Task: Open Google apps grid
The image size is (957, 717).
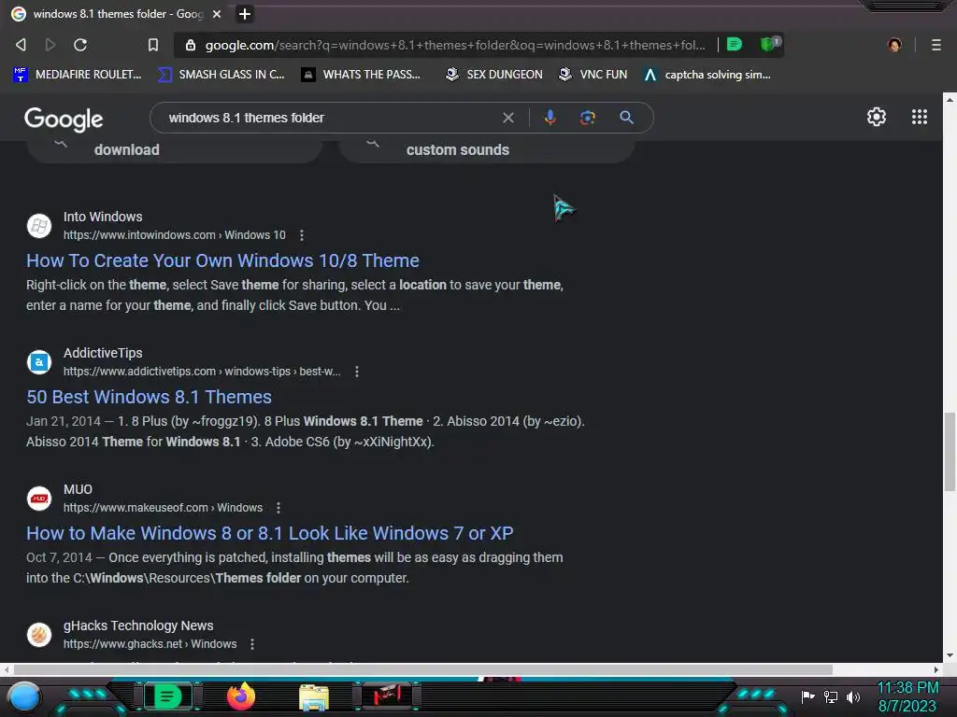Action: 920,117
